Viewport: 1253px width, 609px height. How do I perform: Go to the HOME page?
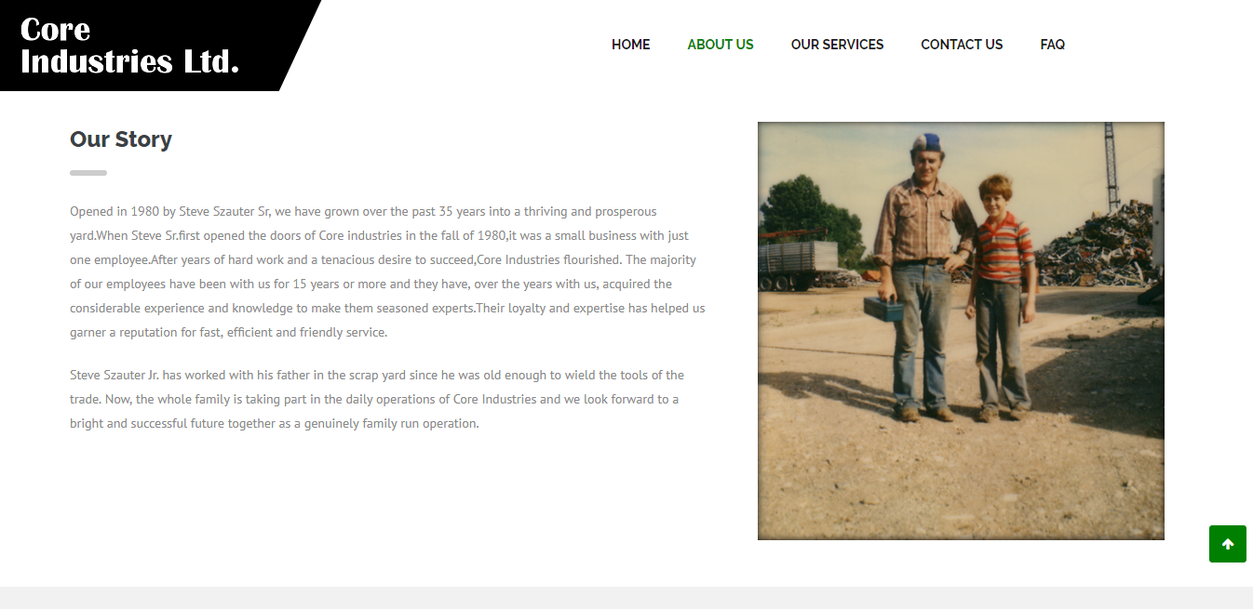coord(630,45)
